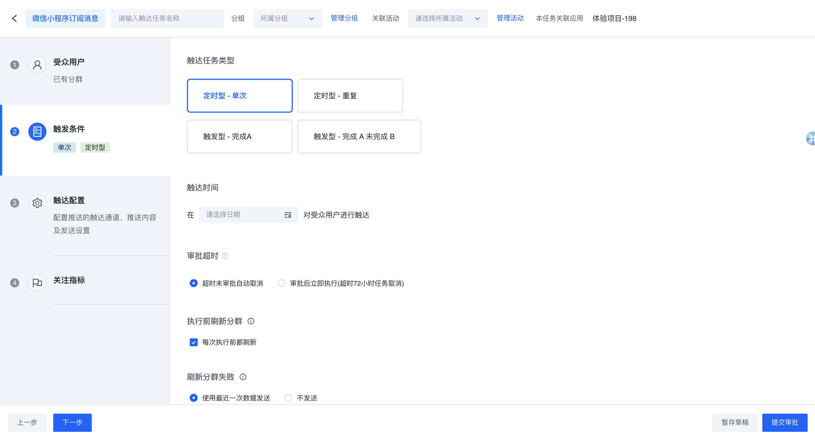This screenshot has width=815, height=440.
Task: Click info icon beside 刷新分群失败
Action: [x=243, y=377]
